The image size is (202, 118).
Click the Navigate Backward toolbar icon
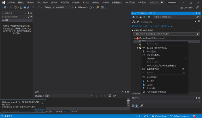5,8
